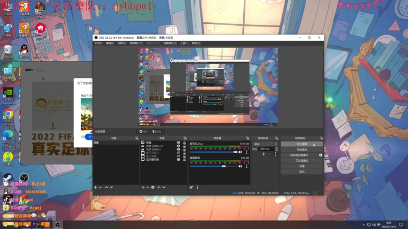Select the Display Capture source row

click(x=163, y=159)
